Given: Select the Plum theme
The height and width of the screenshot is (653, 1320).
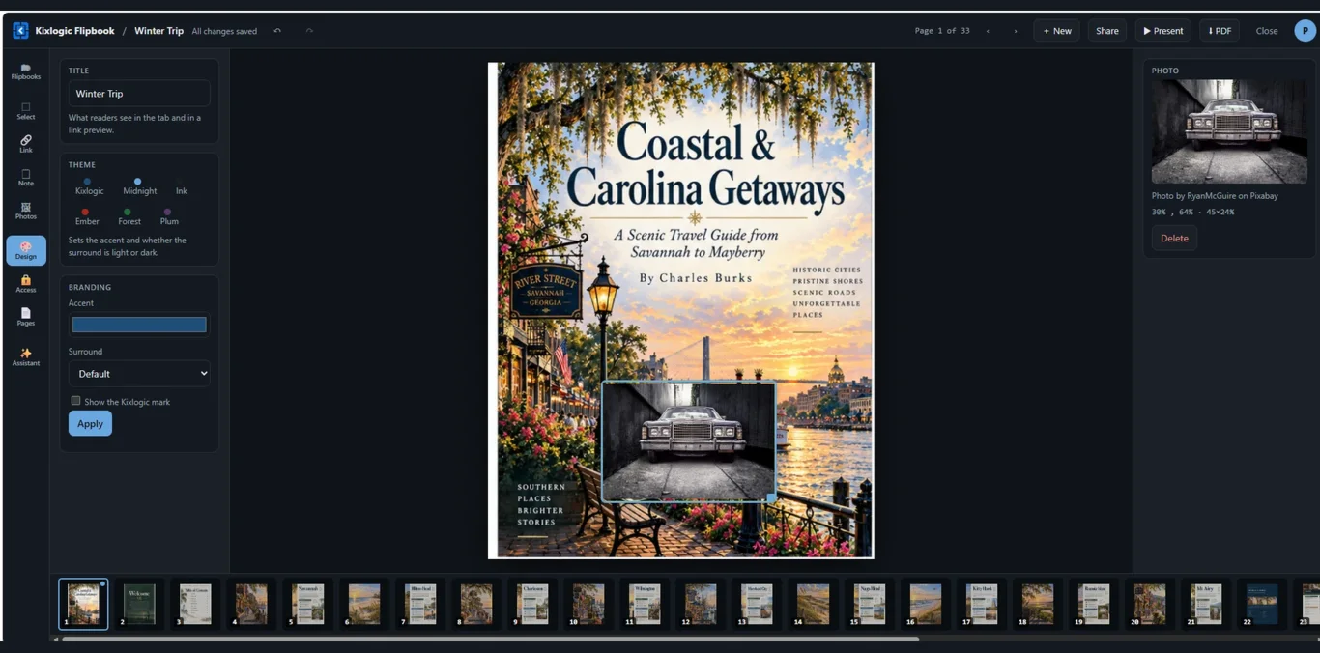Looking at the screenshot, I should (169, 216).
